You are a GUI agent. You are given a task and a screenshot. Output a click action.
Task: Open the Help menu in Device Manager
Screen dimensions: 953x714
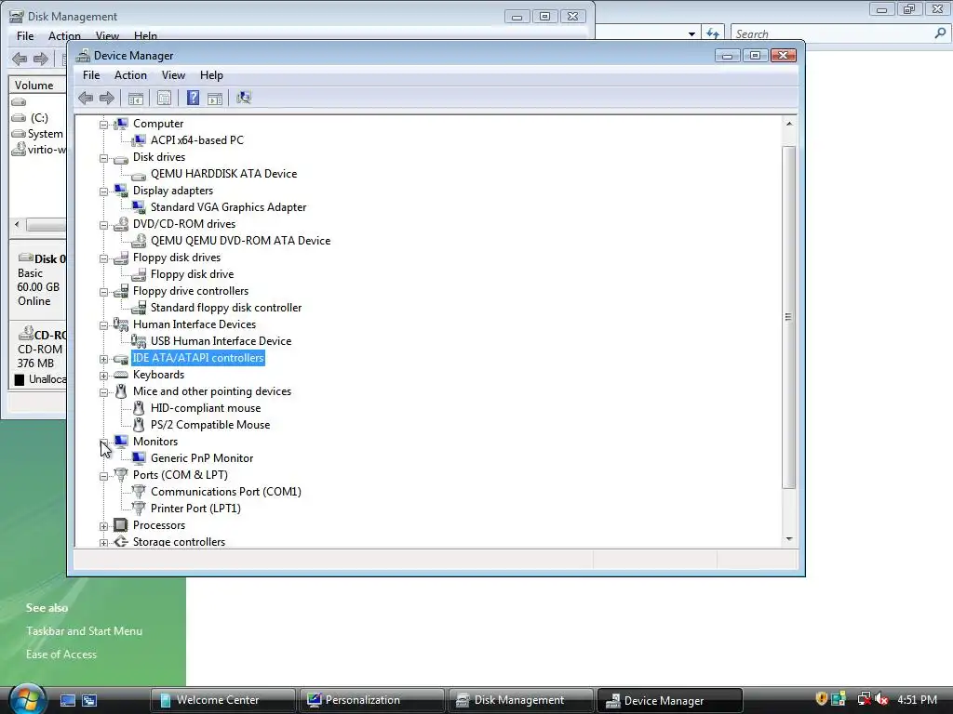(x=211, y=75)
